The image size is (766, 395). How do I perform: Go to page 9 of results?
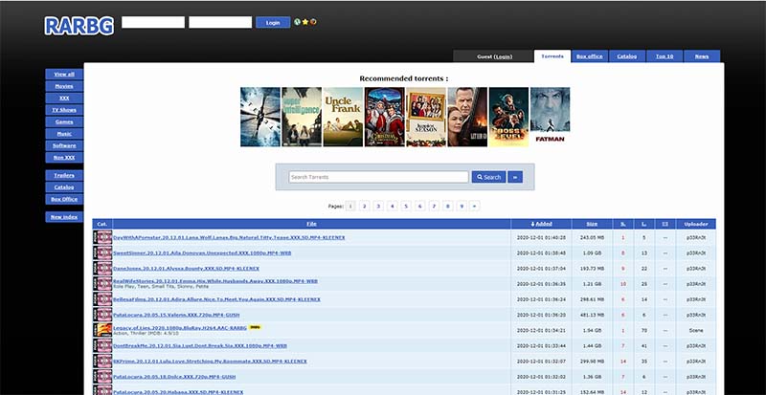click(x=462, y=206)
